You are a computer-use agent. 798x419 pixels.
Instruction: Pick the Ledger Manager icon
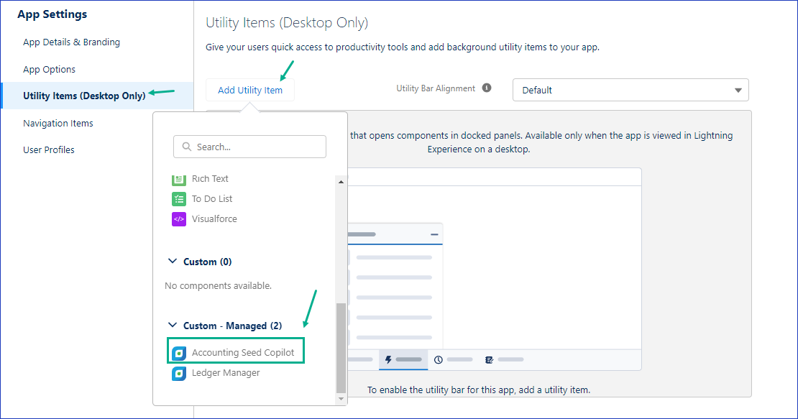pos(179,373)
